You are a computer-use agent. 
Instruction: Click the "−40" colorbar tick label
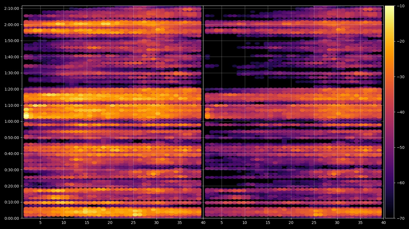tap(401, 112)
